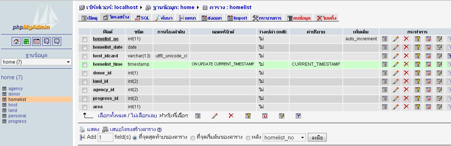Open เสนอโครงสร้างตาราง (propose table structure) link
This screenshot has height=146, width=451.
[x=133, y=129]
